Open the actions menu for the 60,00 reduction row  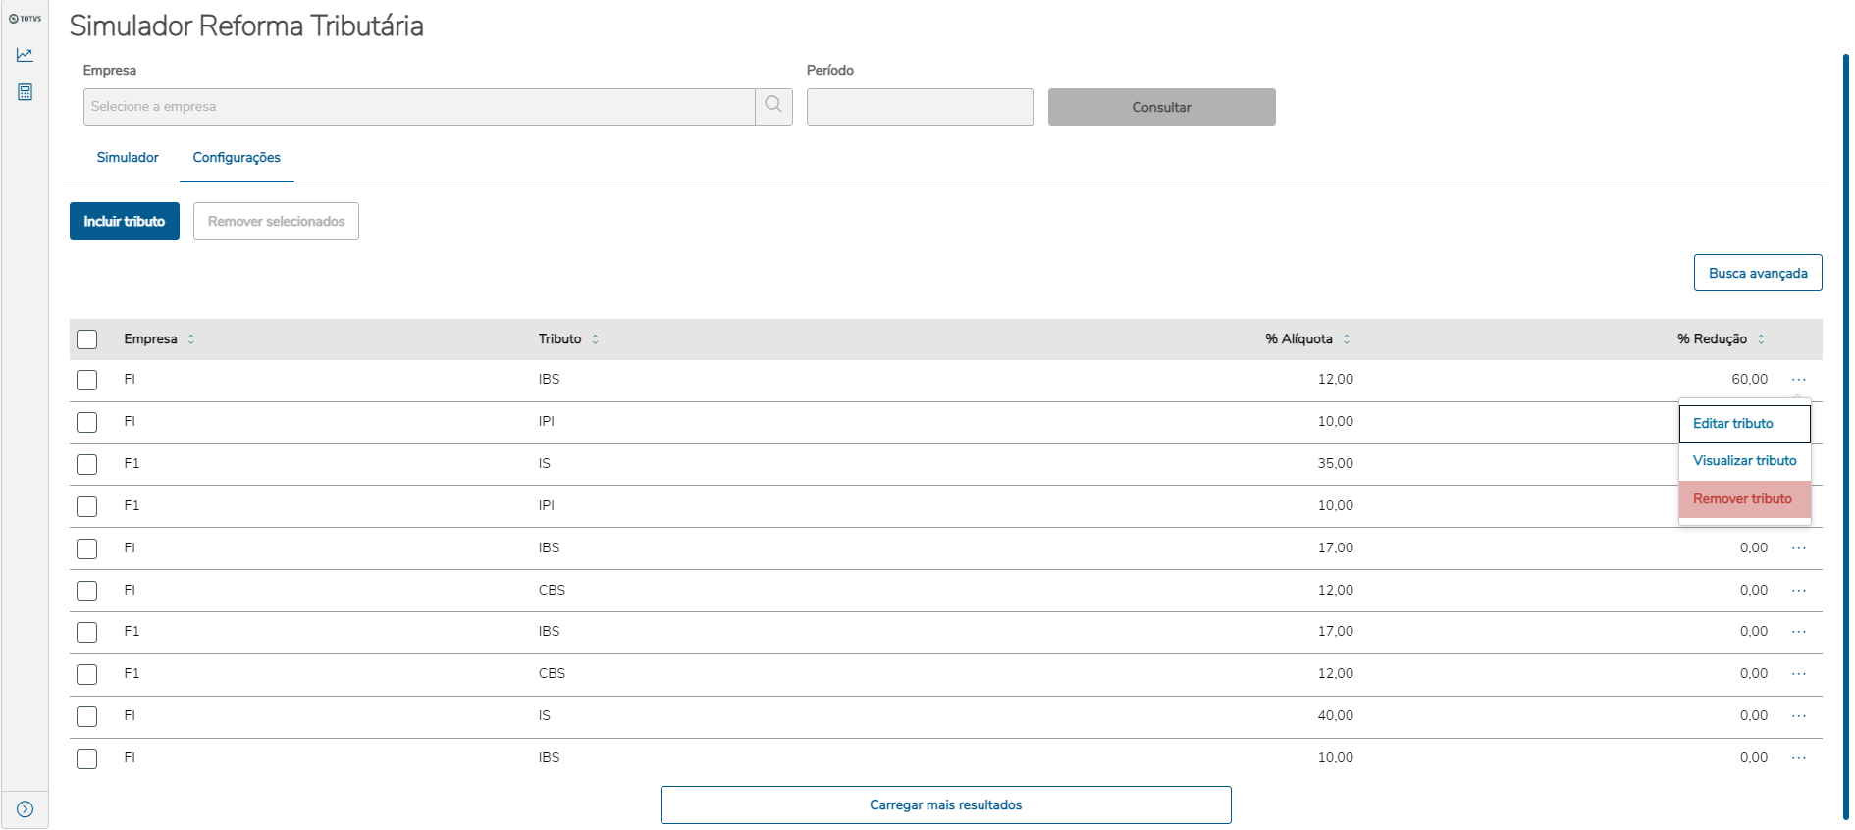1798,380
